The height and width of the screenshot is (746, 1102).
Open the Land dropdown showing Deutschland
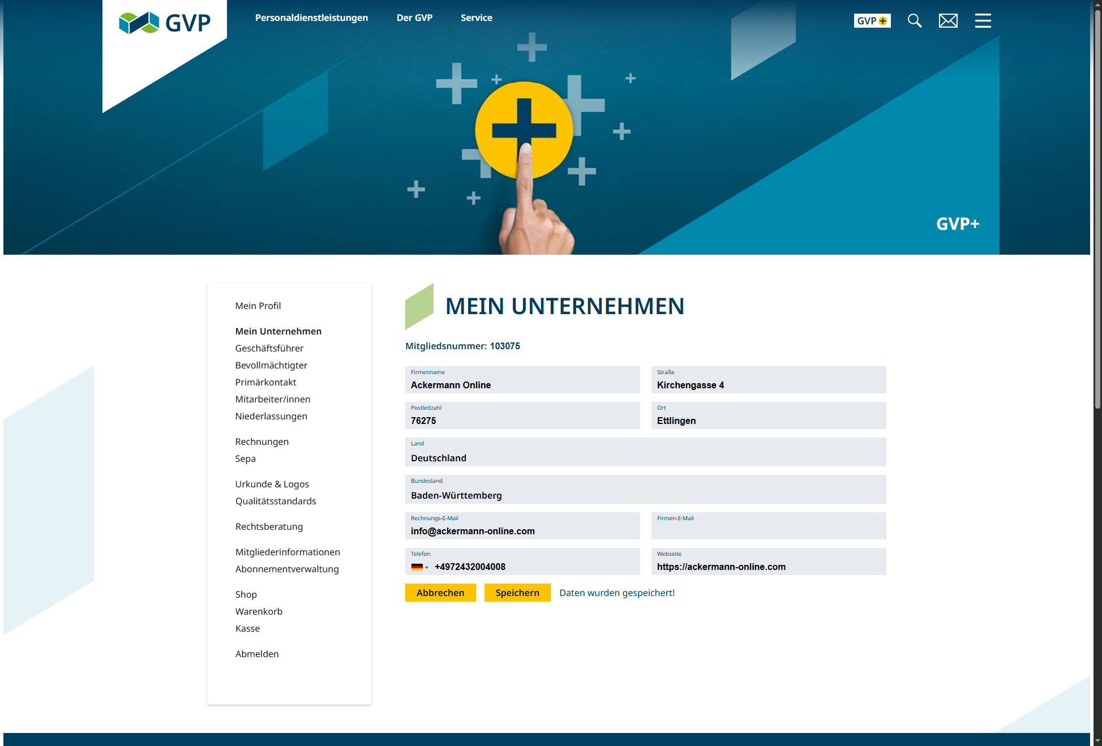(x=645, y=457)
